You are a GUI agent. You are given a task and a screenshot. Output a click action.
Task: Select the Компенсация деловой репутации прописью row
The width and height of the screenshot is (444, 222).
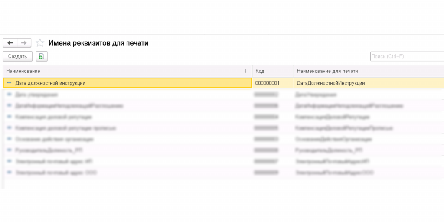tap(65, 128)
